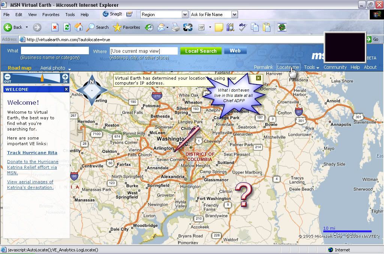Open the Back button history dropdown arrow

pyautogui.click(x=27, y=27)
